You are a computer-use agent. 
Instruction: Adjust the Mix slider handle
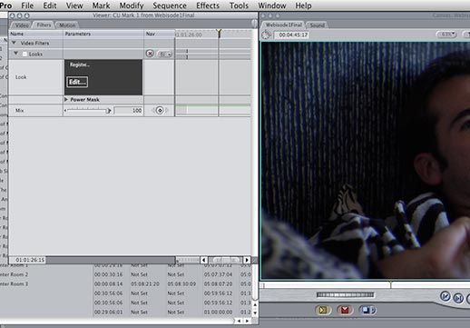click(108, 111)
